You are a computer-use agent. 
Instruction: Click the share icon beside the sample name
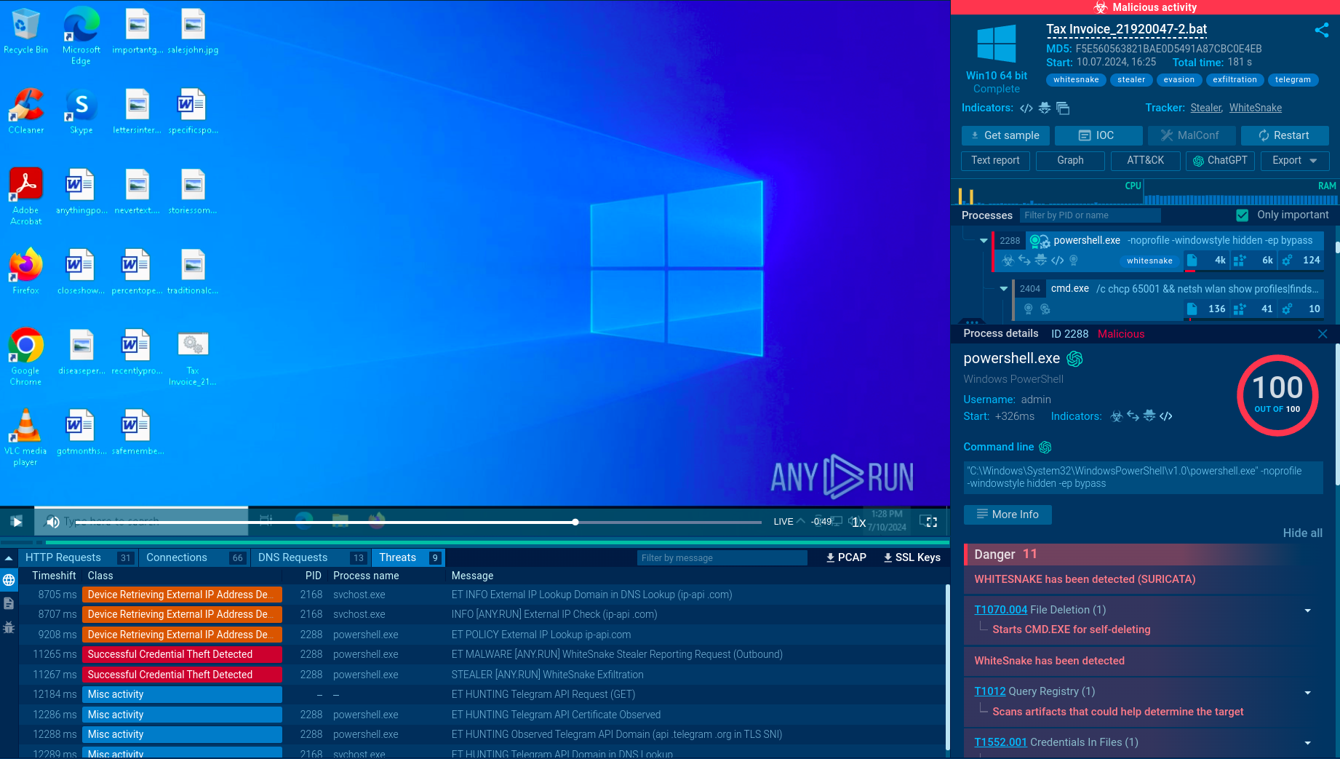pyautogui.click(x=1321, y=30)
